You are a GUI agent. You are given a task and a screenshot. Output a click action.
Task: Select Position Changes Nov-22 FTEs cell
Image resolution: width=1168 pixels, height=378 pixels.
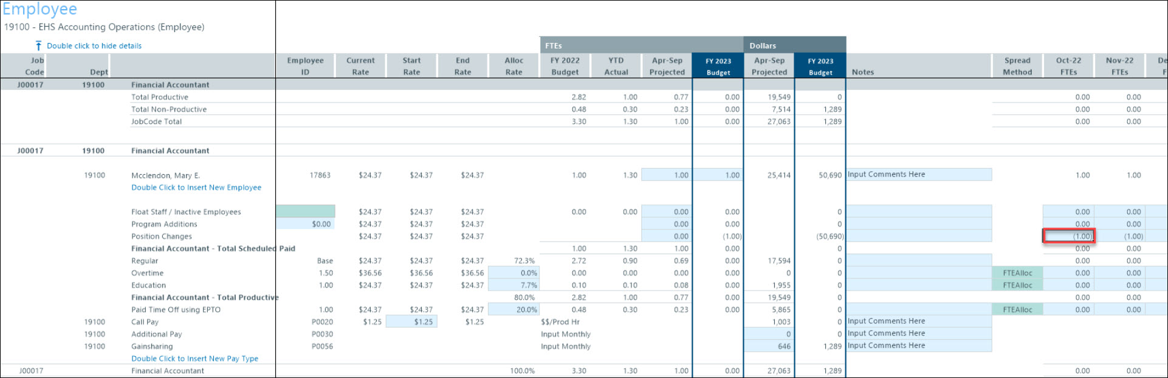point(1119,236)
